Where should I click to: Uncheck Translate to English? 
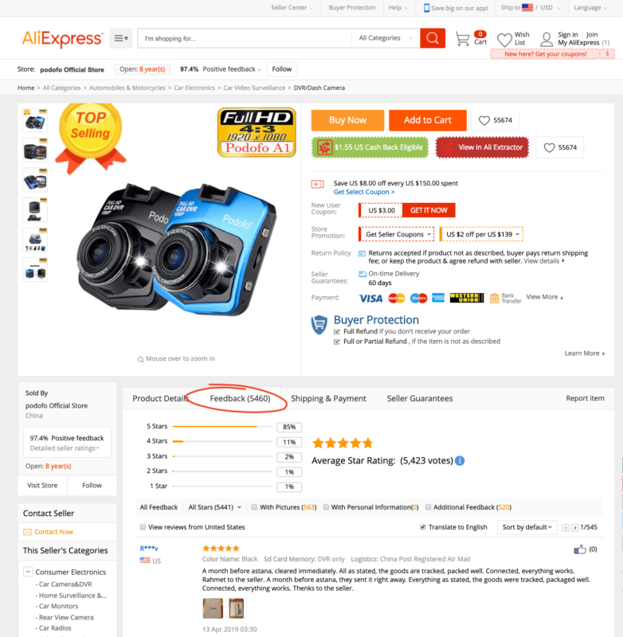(423, 527)
